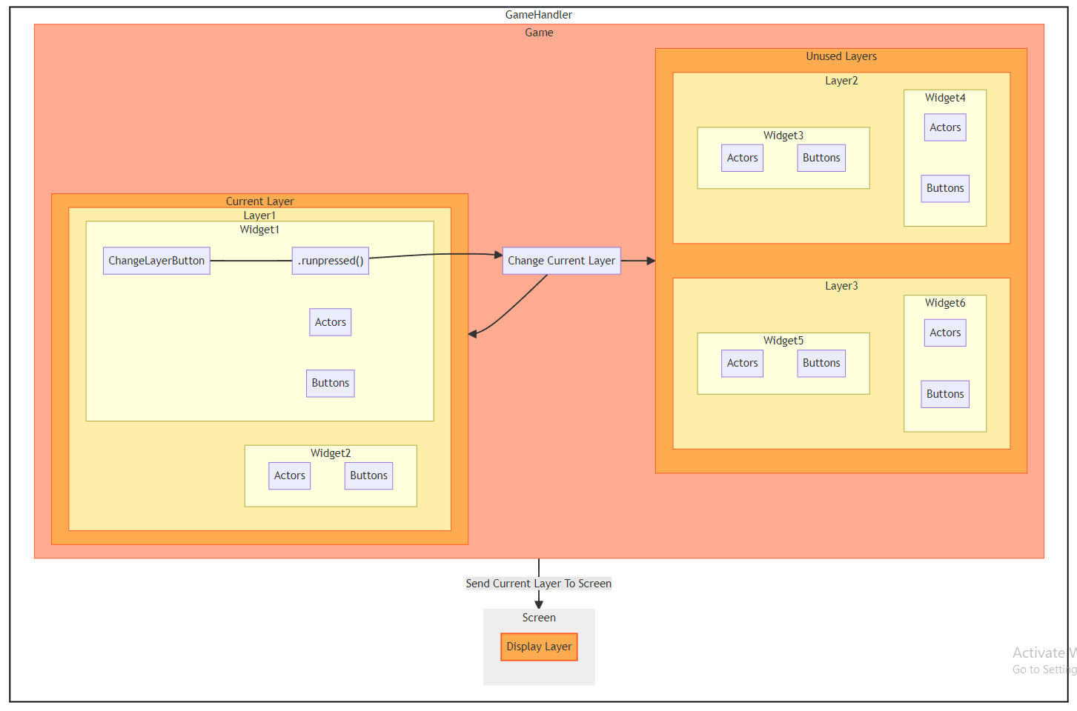1077x711 pixels.
Task: Click the Actors node in Widget2
Action: tap(290, 475)
